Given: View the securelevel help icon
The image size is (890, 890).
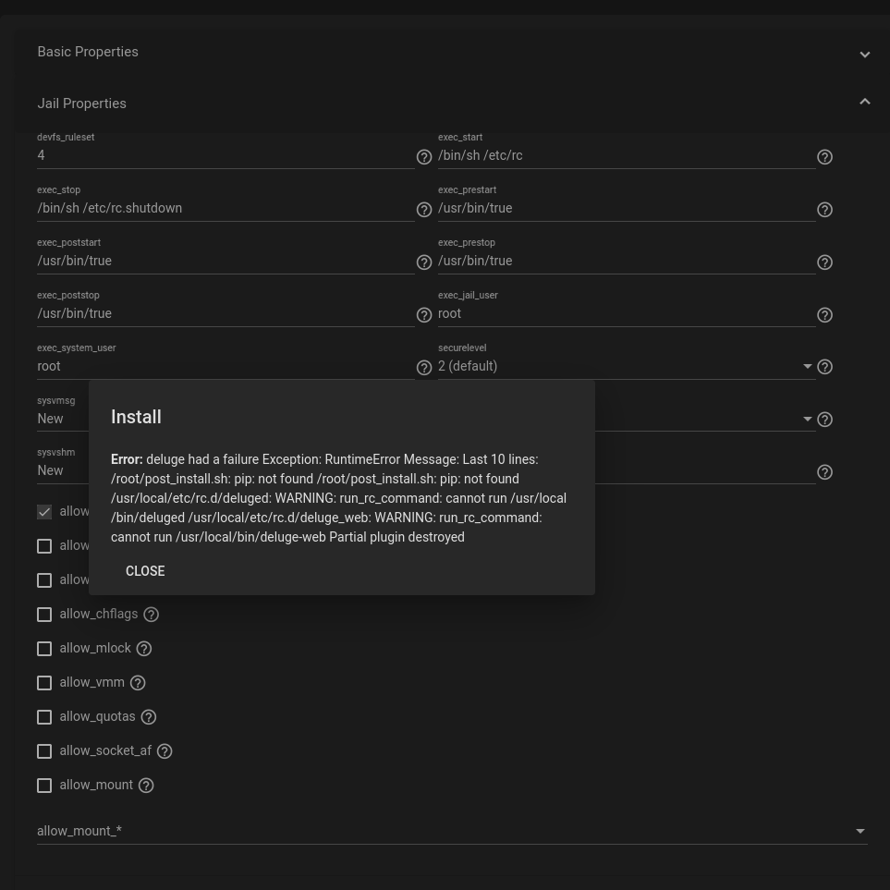Looking at the screenshot, I should click(824, 367).
